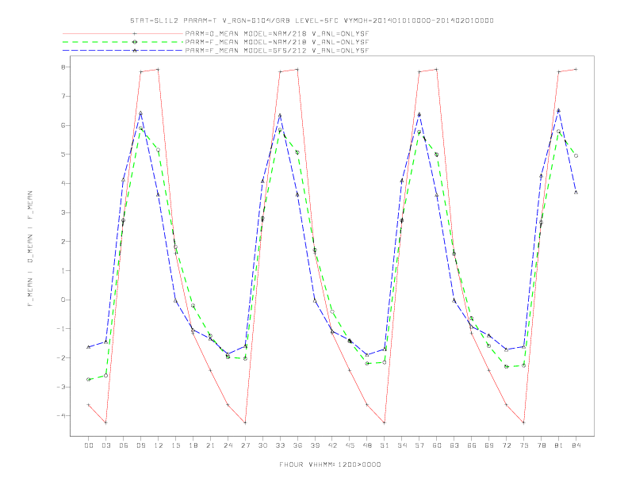Click the x-axis tick label 84
Screen dimensions: 628x485
pos(576,445)
